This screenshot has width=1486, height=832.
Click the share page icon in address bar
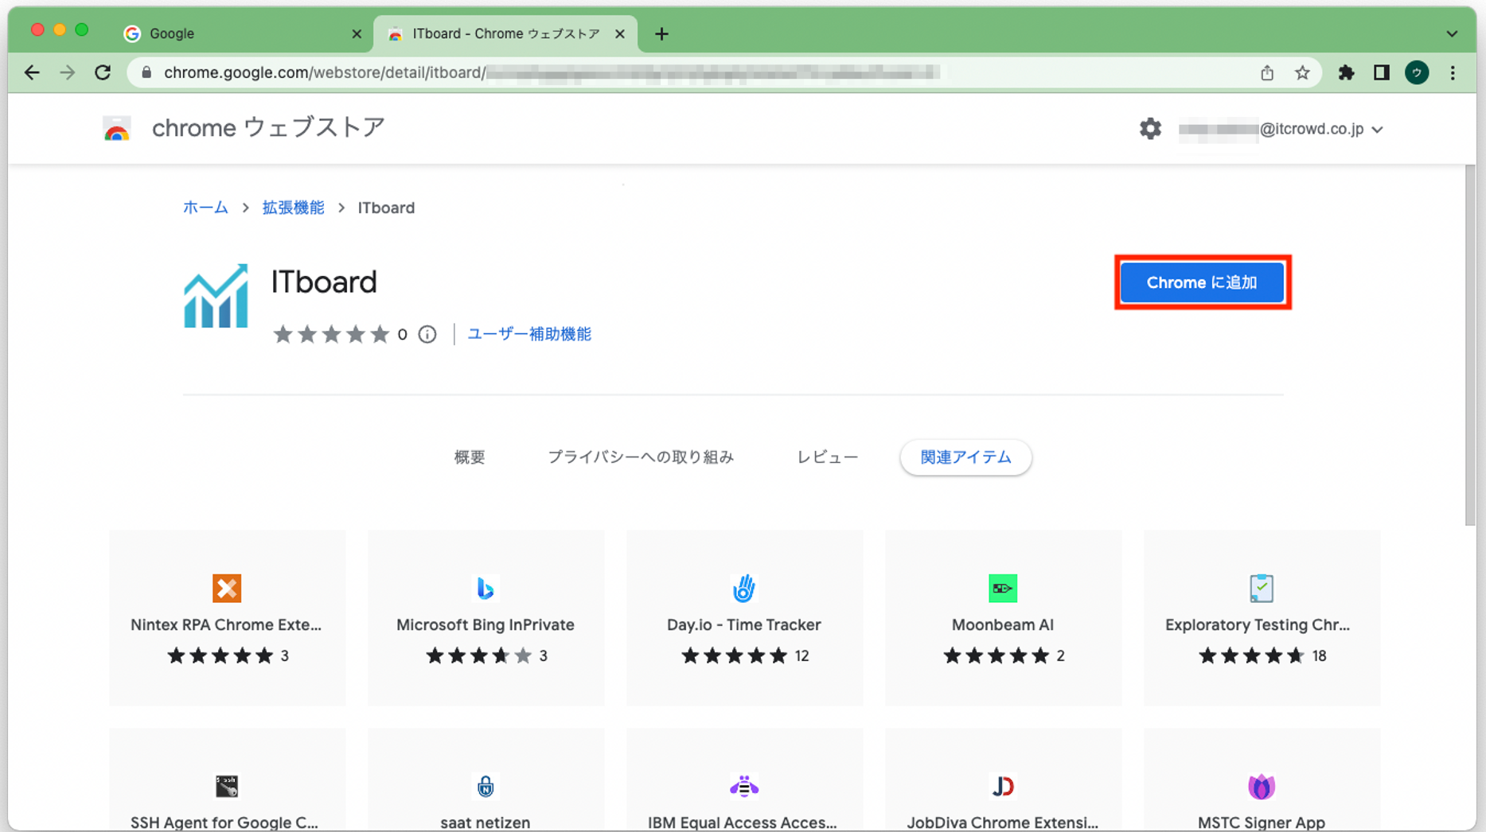[x=1267, y=73]
